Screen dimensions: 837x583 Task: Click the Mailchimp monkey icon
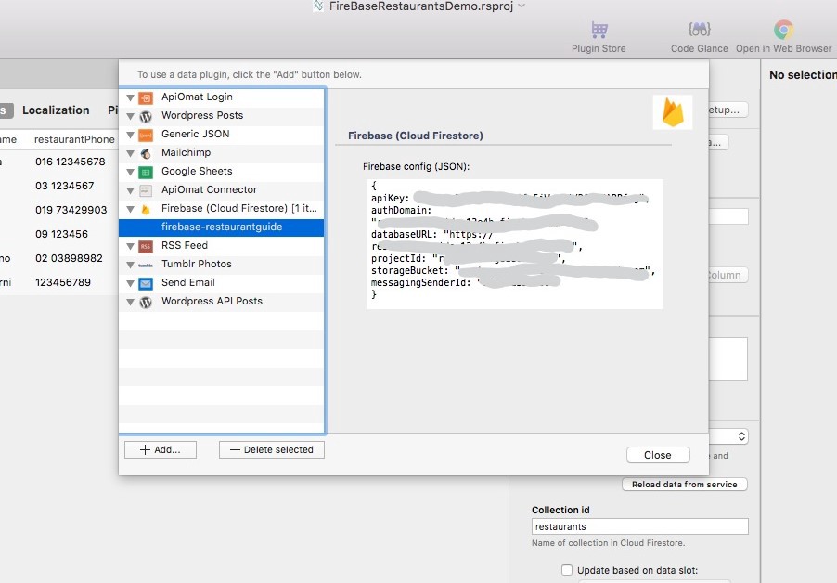pos(146,154)
